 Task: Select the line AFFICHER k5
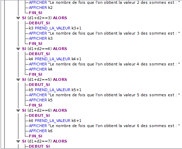(41, 100)
